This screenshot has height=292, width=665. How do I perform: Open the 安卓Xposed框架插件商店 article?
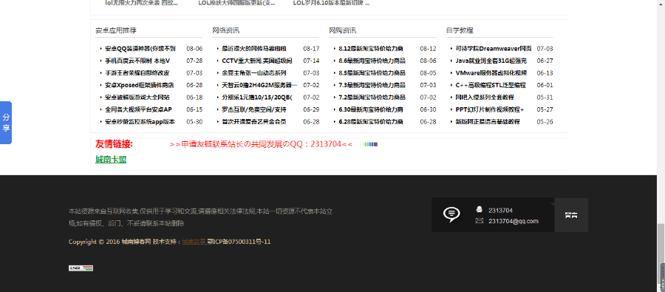tap(140, 85)
